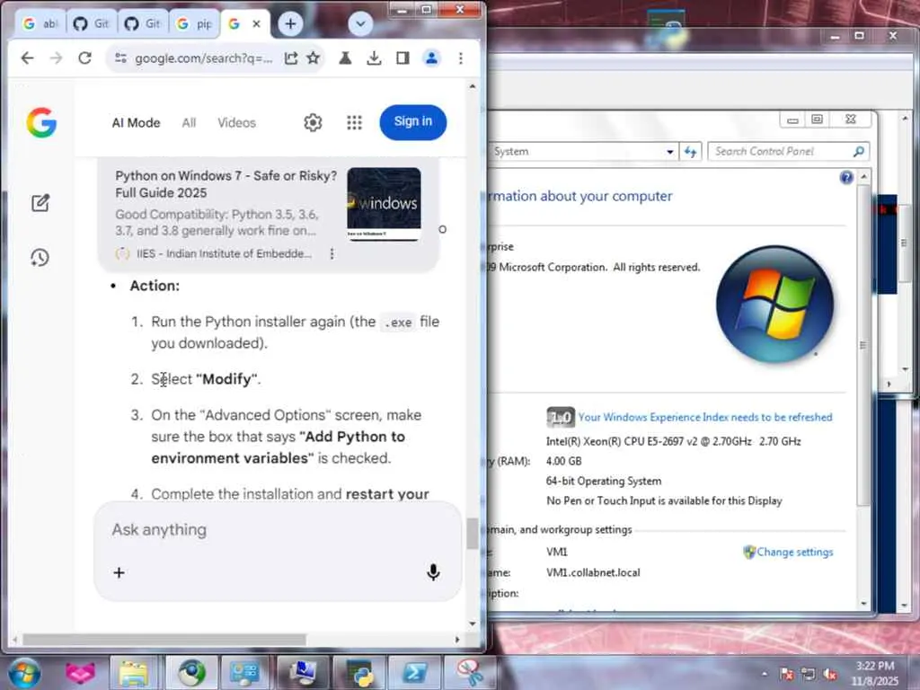The width and height of the screenshot is (920, 690).
Task: Click the Chrome horizontal scrollbar thumb
Action: pos(164,639)
